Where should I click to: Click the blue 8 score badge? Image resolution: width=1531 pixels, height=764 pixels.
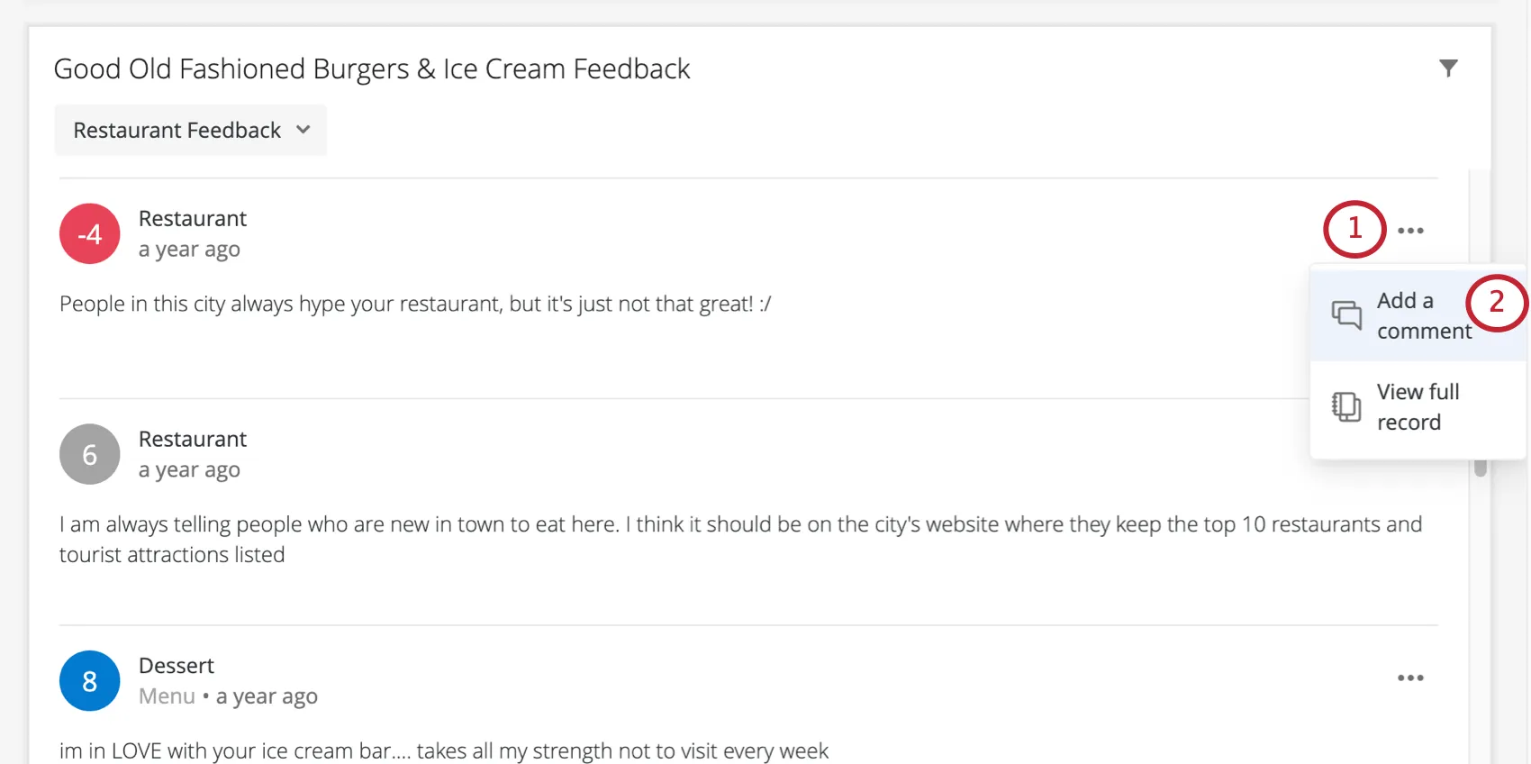[x=89, y=681]
